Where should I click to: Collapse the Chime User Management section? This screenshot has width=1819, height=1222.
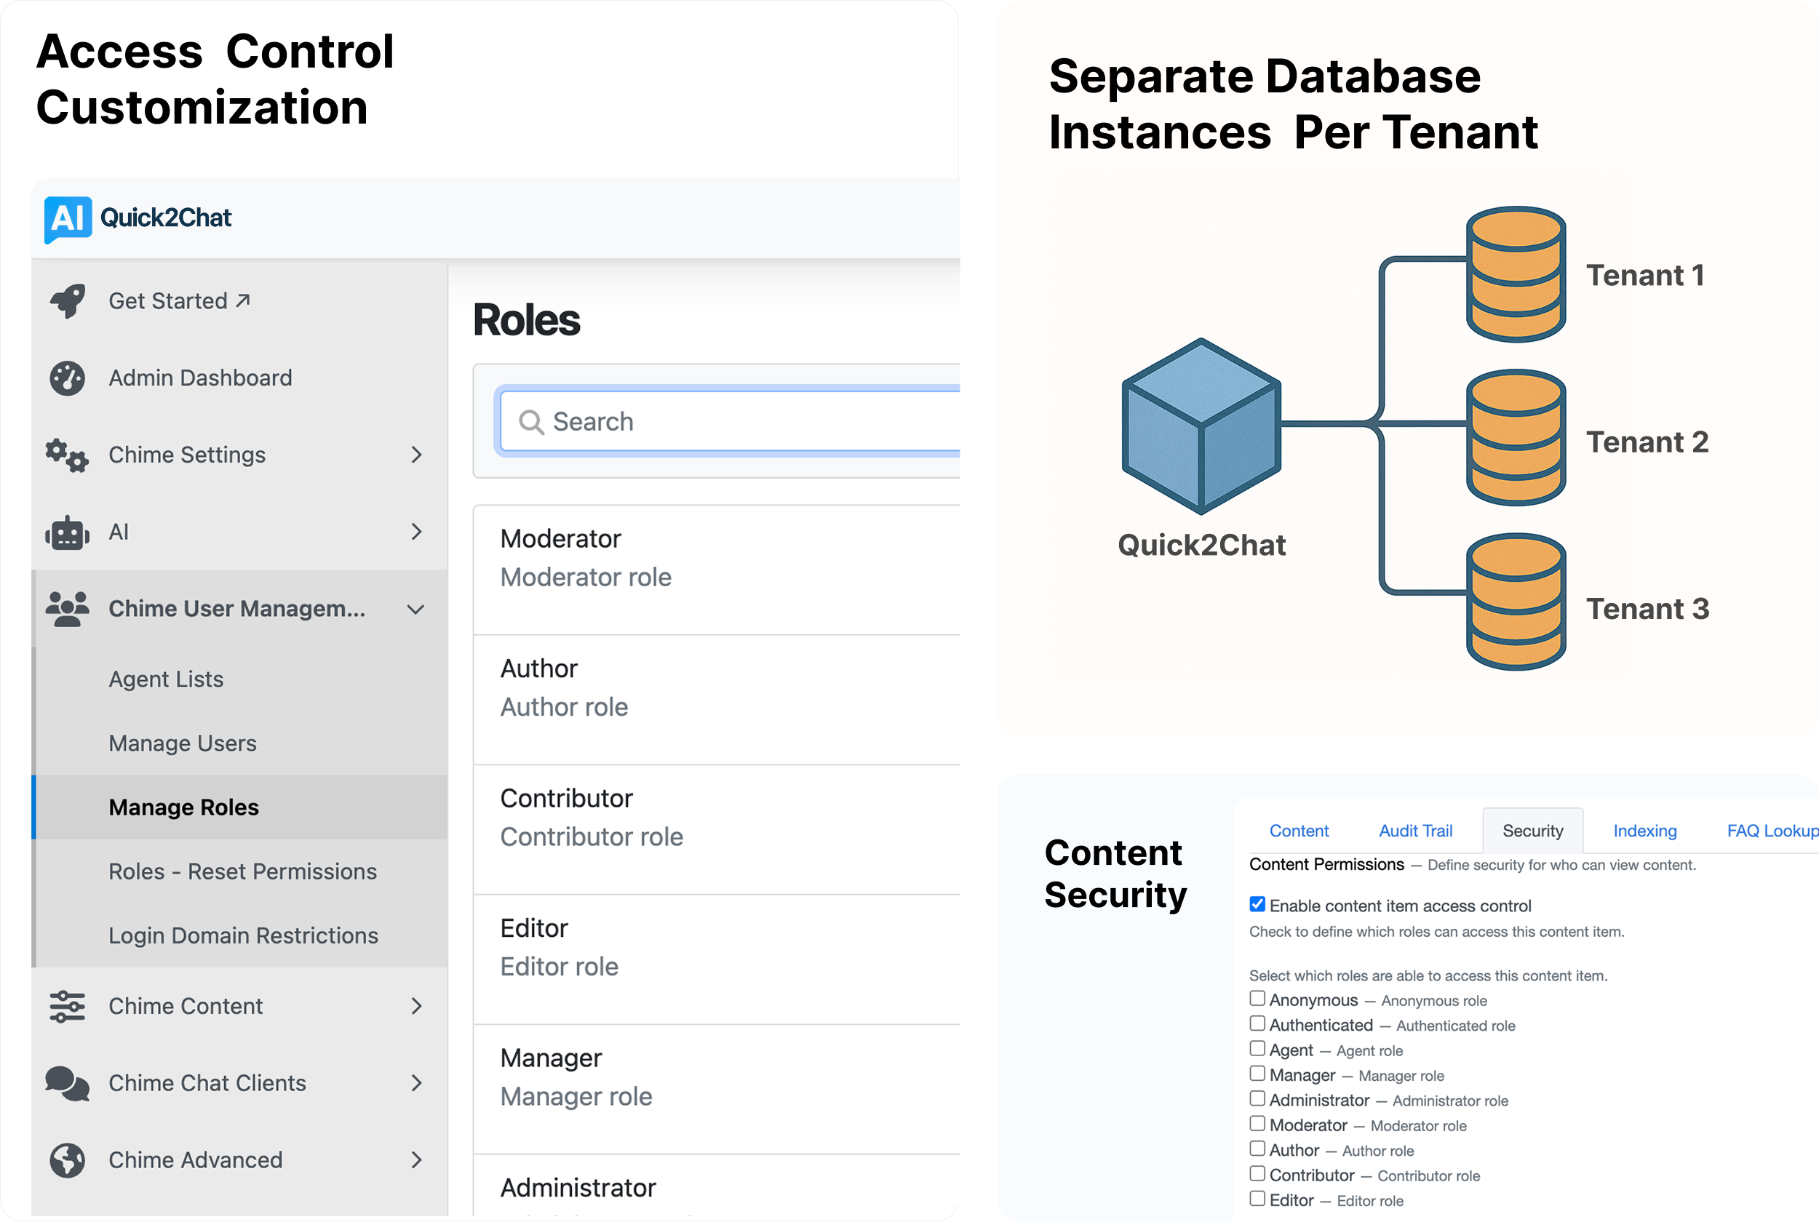click(x=416, y=610)
